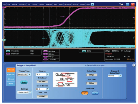
Task: Click the RL:1.0k record length readout
Action: (x=126, y=56)
